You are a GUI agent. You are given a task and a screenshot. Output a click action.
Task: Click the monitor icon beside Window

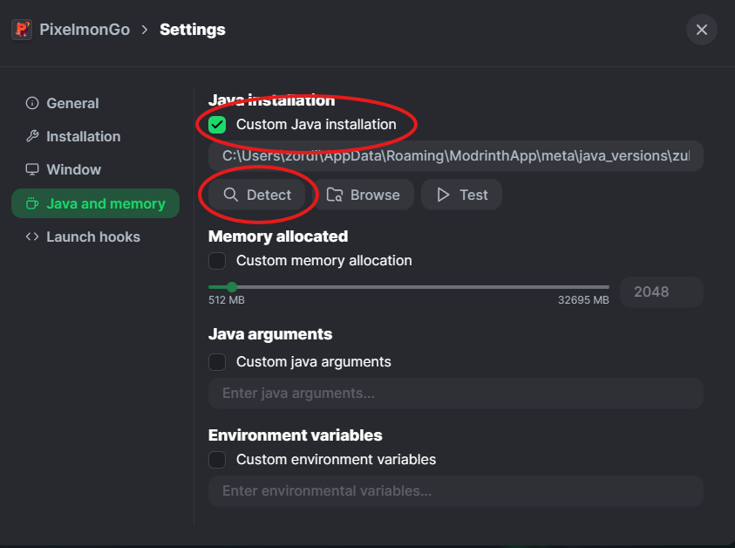point(32,169)
